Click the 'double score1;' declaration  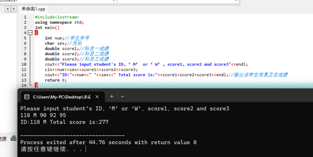62,49
